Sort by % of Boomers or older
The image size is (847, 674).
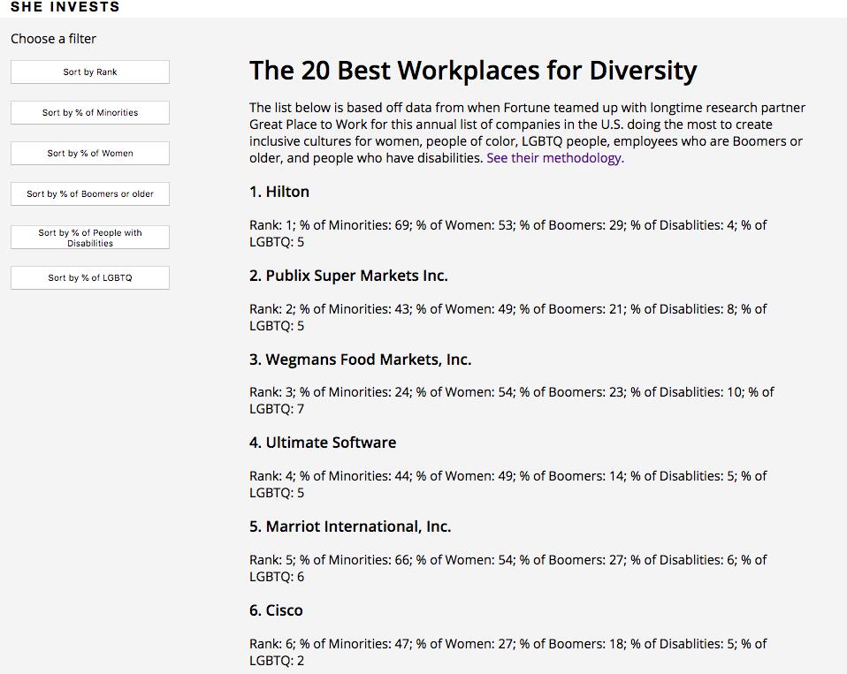[89, 193]
